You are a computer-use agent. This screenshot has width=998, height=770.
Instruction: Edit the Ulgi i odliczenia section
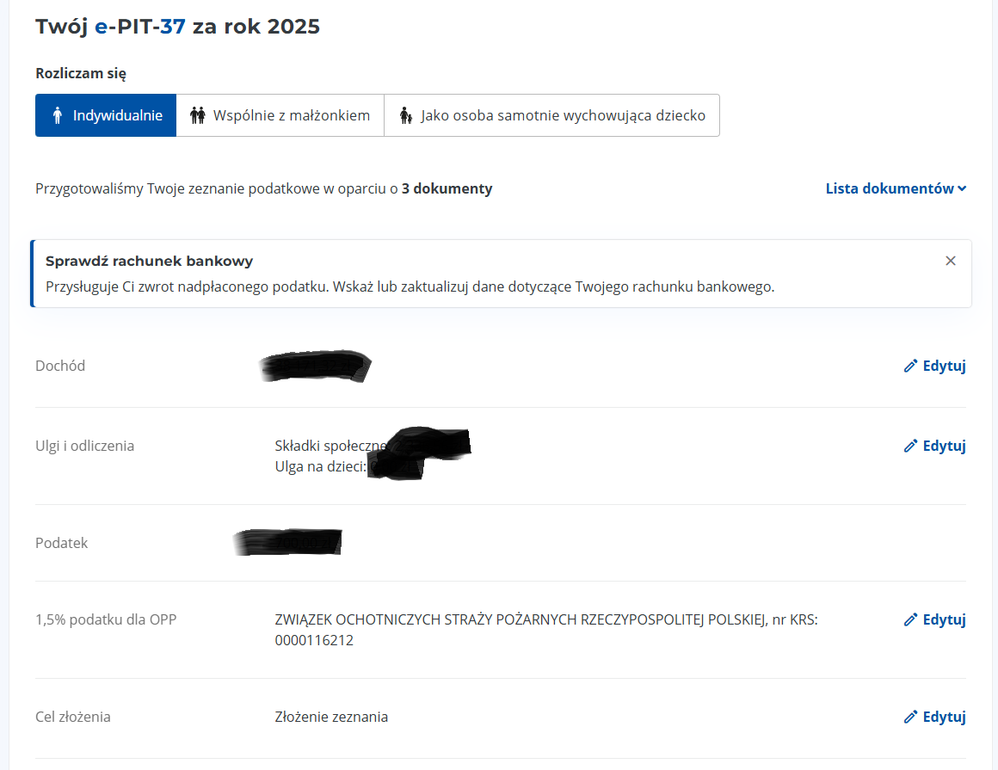pos(944,446)
